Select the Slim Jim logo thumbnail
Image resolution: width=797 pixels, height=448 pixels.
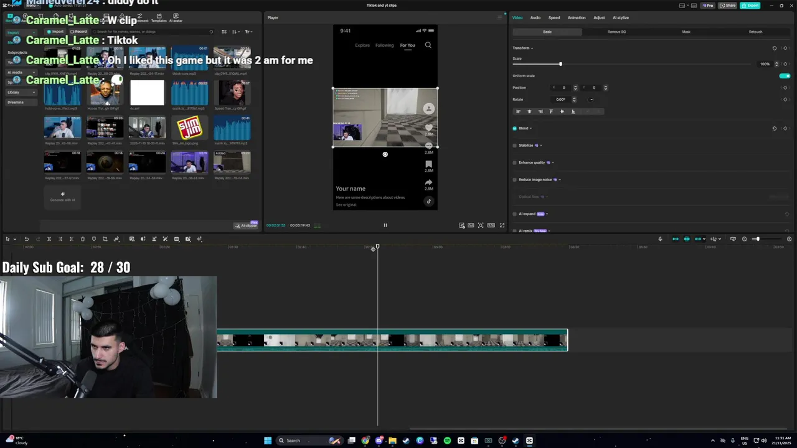(189, 128)
